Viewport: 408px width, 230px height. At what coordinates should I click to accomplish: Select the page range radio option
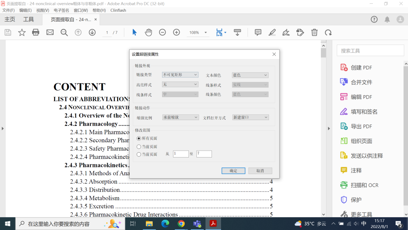[x=139, y=154]
